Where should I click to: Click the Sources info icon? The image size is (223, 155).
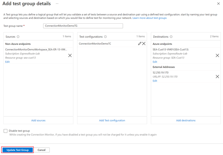[18, 37]
